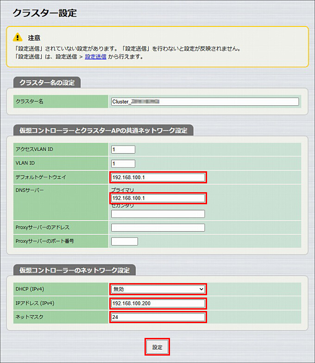The image size is (315, 363).
Task: Click the Proxyサーバーのアドレス row label
Action: click(x=42, y=227)
